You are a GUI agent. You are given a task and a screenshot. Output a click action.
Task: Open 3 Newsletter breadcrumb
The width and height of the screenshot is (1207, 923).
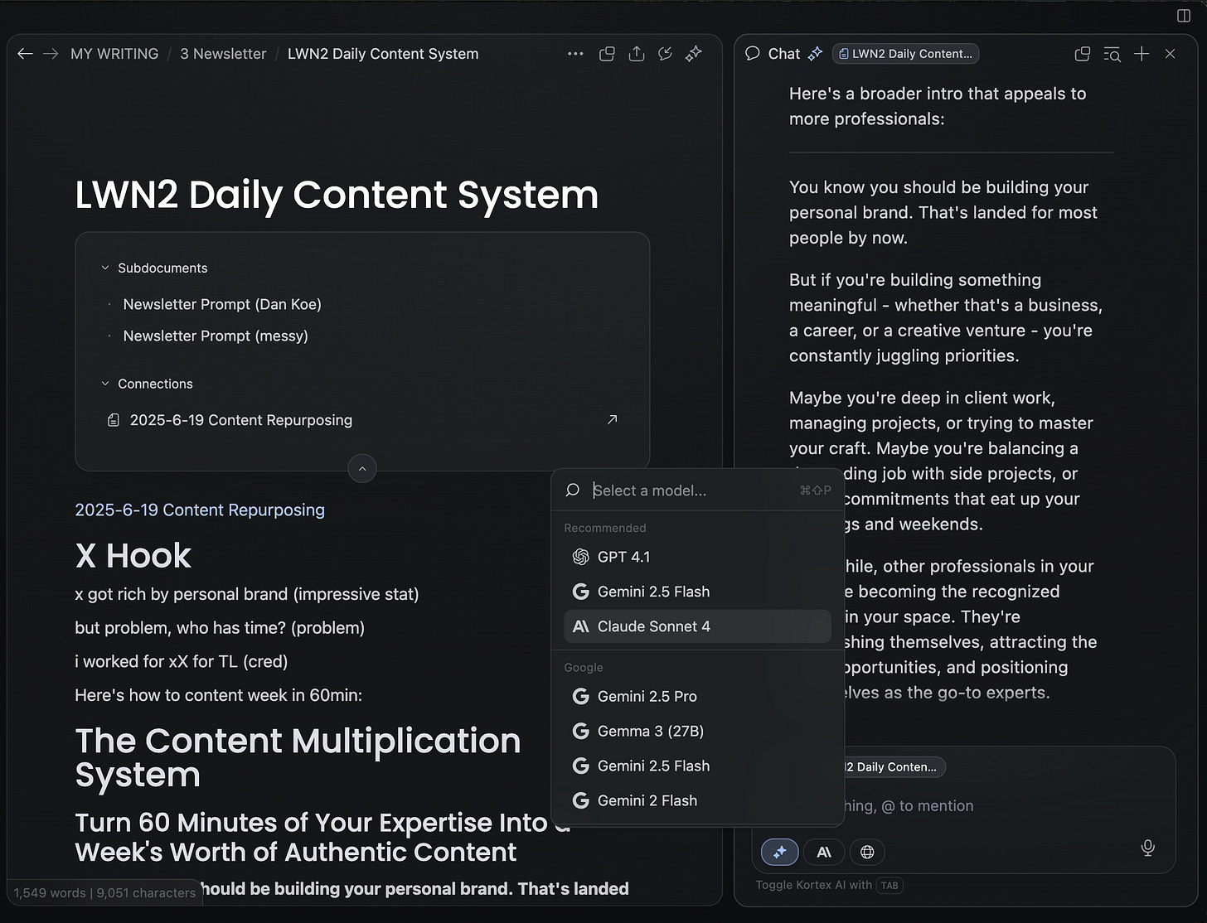pyautogui.click(x=223, y=54)
